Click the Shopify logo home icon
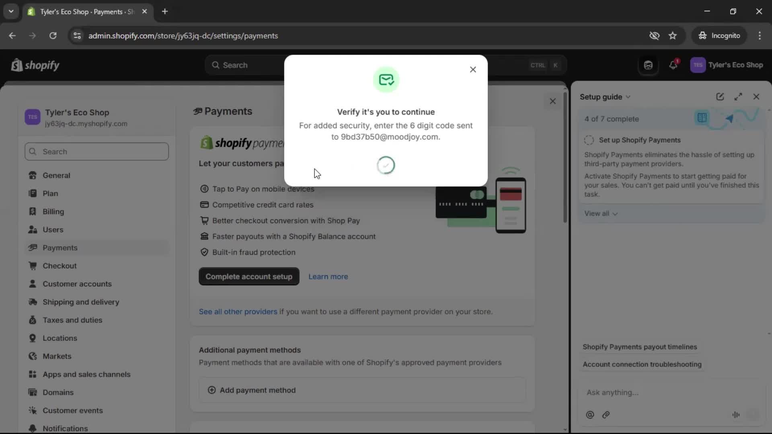This screenshot has width=772, height=434. point(35,65)
